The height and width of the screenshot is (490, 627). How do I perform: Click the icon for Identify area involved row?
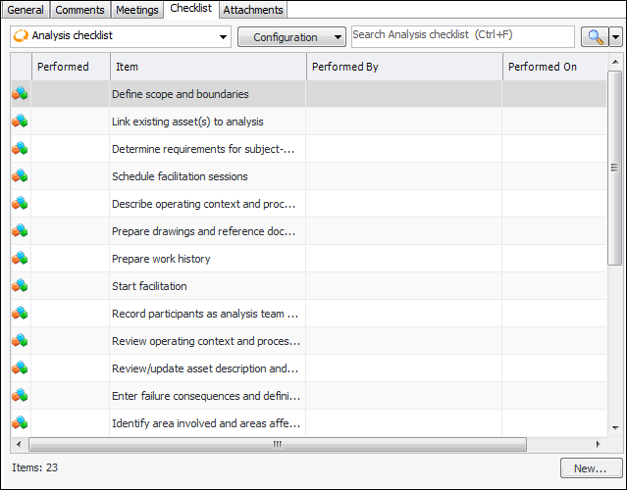[20, 423]
